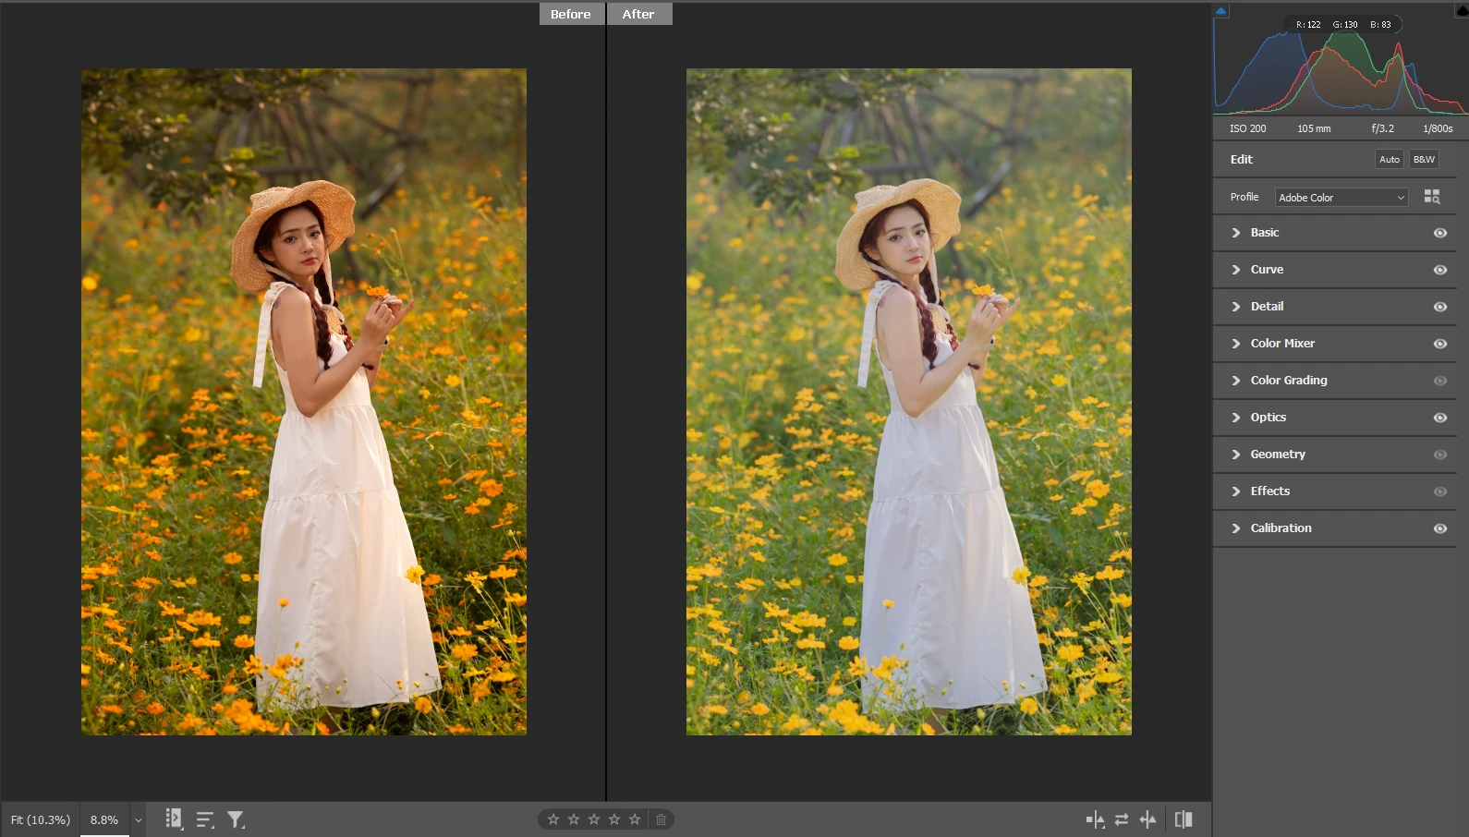This screenshot has width=1469, height=837.
Task: Open the sort options icon
Action: point(205,819)
